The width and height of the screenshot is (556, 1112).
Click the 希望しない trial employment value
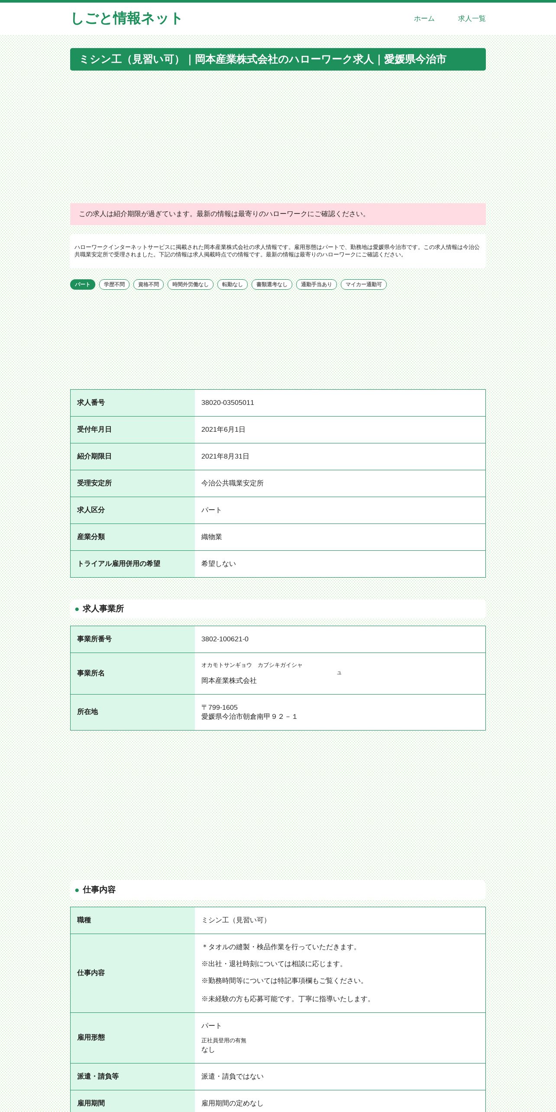tap(219, 564)
